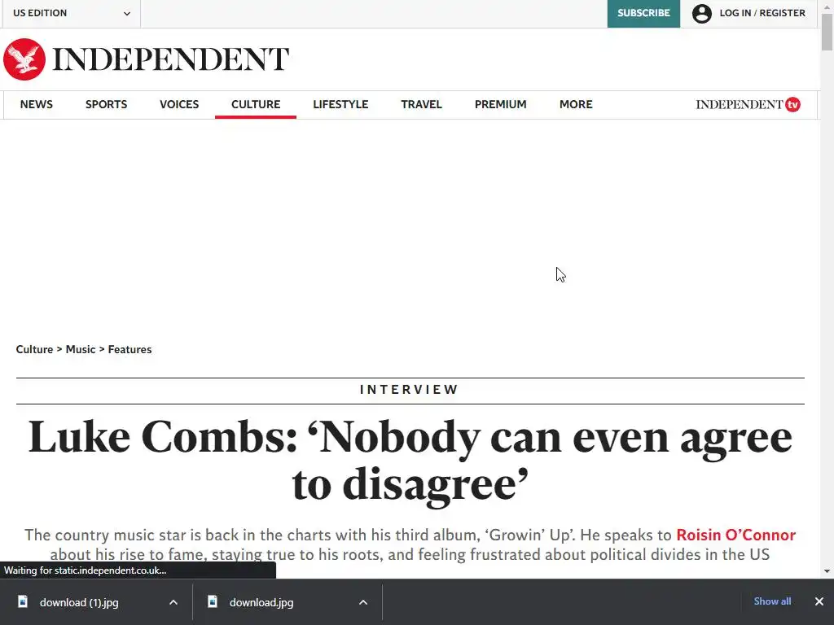Click the INTERVIEW section label

point(409,390)
